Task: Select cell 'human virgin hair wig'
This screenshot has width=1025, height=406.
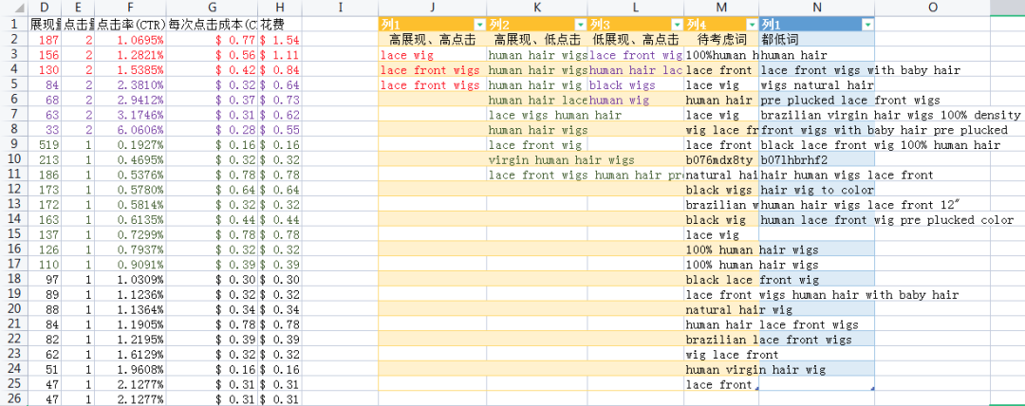Action: [x=721, y=370]
